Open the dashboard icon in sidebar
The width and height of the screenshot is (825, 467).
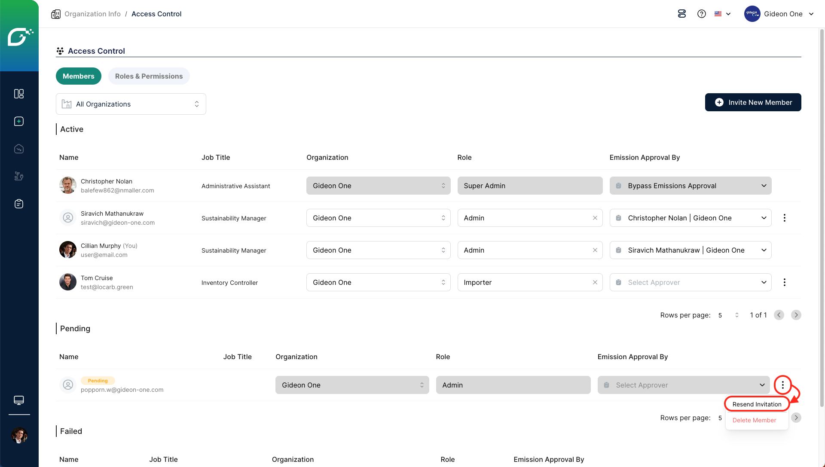[19, 94]
